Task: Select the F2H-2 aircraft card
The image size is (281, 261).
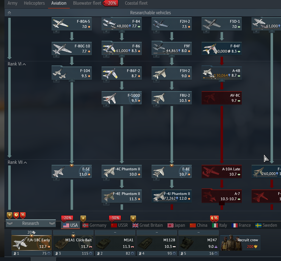Action: pyautogui.click(x=172, y=24)
